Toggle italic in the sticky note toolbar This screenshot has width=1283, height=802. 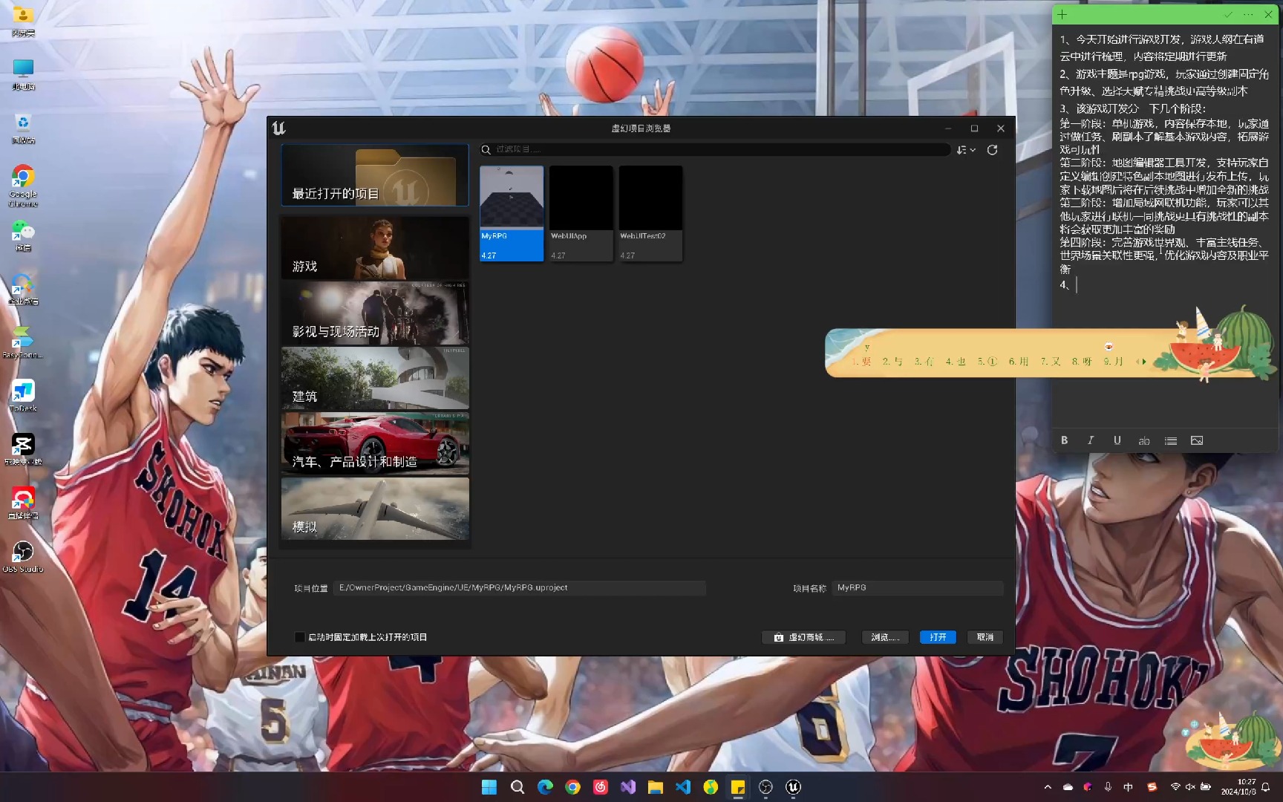click(1091, 440)
